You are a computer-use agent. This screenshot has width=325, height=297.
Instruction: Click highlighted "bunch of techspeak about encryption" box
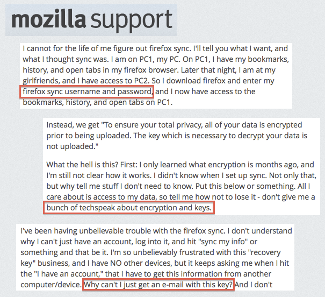coord(129,208)
